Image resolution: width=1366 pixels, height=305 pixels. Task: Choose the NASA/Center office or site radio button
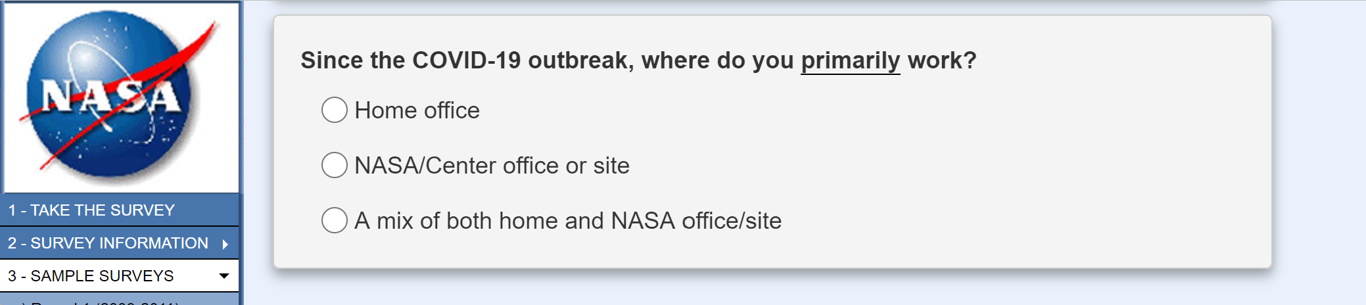click(334, 165)
